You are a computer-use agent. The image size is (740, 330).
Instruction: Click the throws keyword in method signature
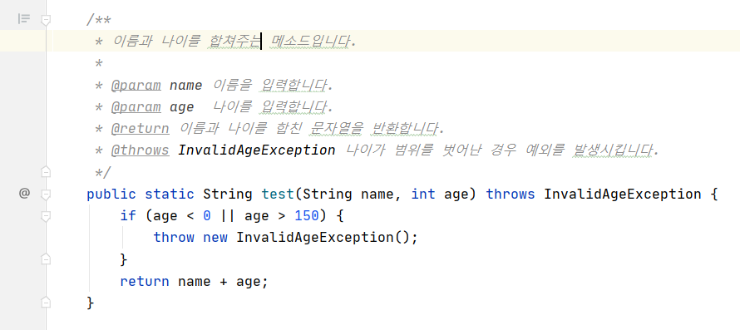coord(511,194)
